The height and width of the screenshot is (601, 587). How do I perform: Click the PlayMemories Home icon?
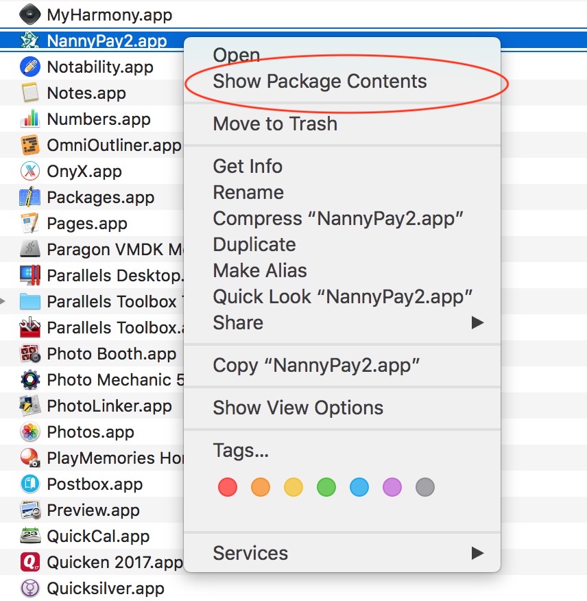(30, 458)
